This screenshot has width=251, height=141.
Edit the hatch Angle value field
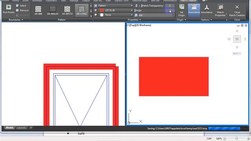click(170, 11)
